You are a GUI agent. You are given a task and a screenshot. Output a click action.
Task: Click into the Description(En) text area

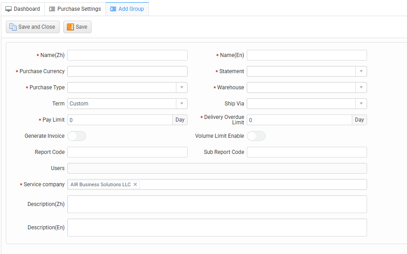tap(217, 228)
